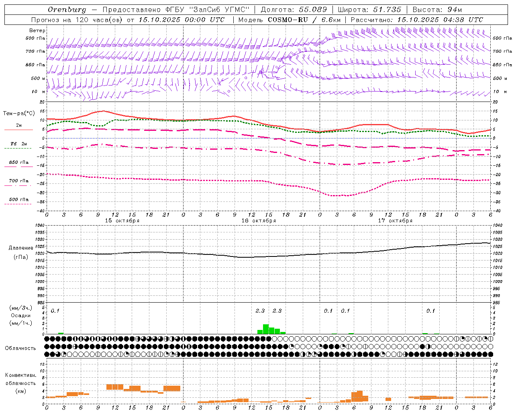Click the 'Высота: 94м' elevation value
This screenshot has height=411, width=514.
click(x=437, y=10)
